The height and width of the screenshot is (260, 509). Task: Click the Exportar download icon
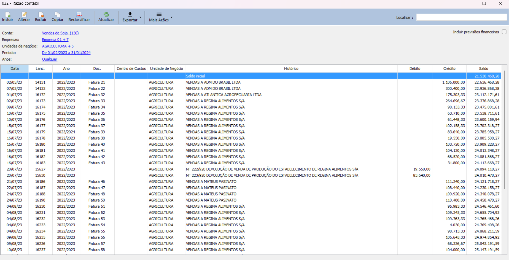[x=130, y=14]
